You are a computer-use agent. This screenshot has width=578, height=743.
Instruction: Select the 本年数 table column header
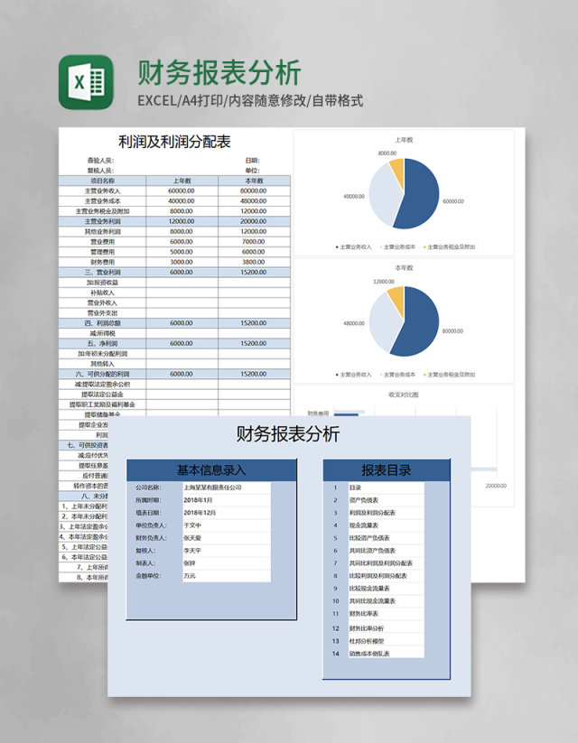[254, 181]
